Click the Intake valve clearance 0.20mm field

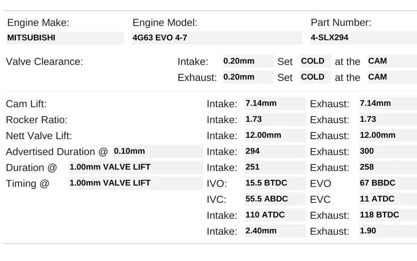[x=247, y=61]
